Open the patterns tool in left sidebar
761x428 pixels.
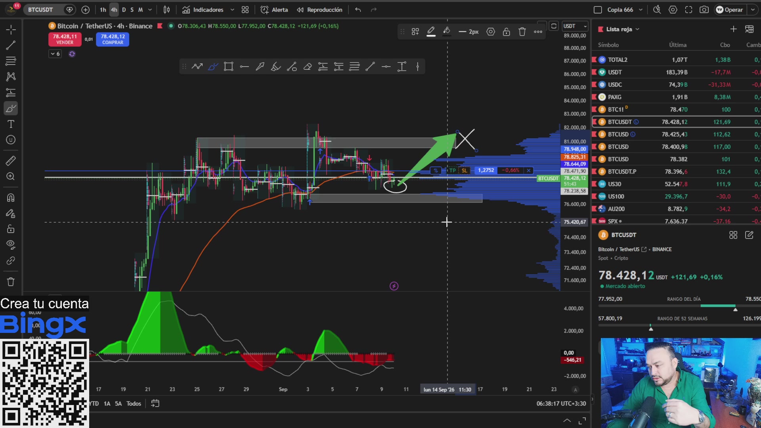(11, 76)
